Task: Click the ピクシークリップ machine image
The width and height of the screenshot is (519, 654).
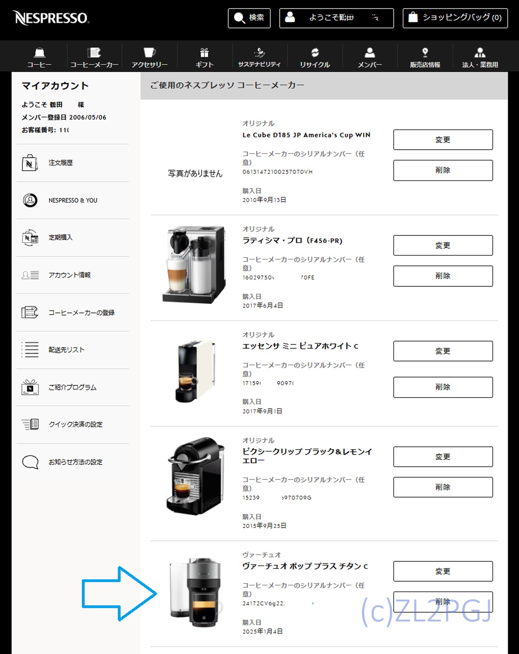Action: [195, 476]
